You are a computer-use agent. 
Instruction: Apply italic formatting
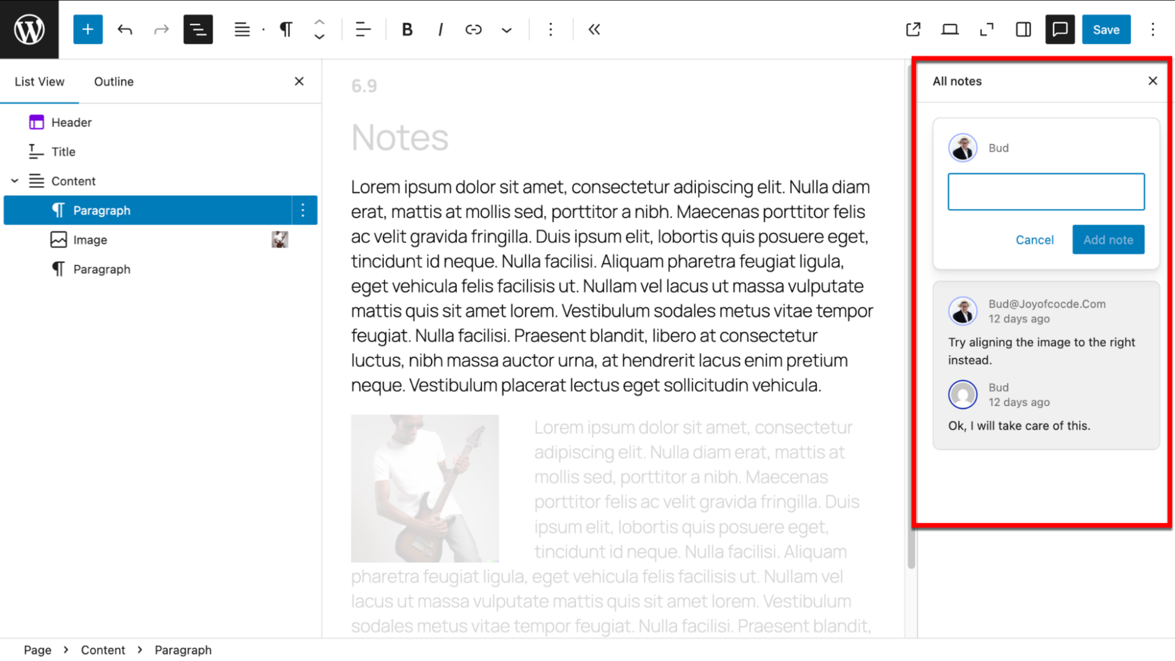[x=440, y=29]
